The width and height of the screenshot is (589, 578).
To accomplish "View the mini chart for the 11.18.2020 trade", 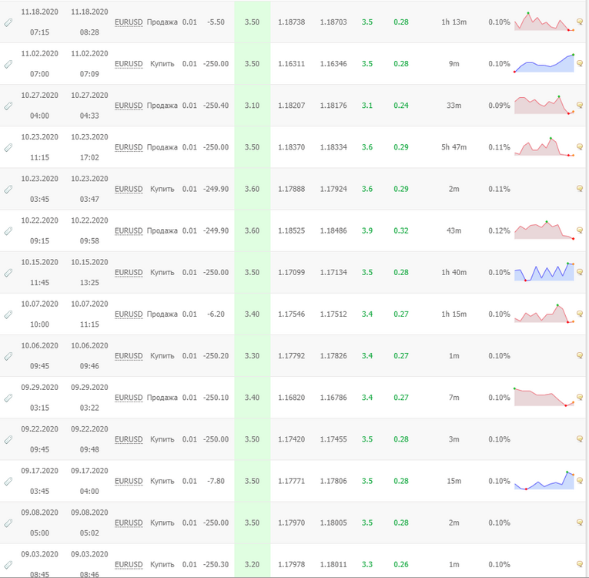I will [x=544, y=22].
